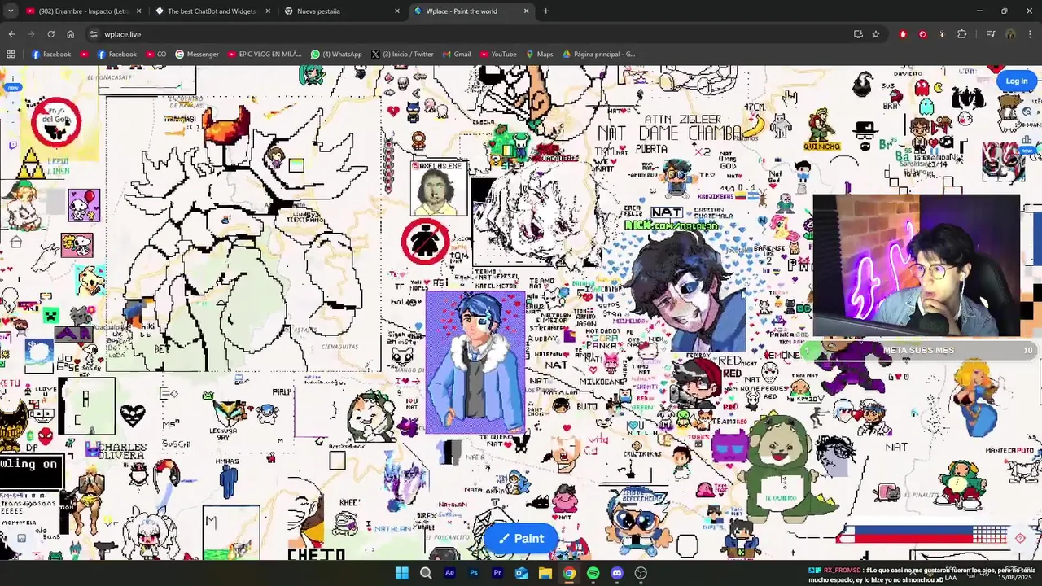Viewport: 1042px width, 586px height.
Task: Click the red prohibition sign pixel art
Action: coord(425,242)
